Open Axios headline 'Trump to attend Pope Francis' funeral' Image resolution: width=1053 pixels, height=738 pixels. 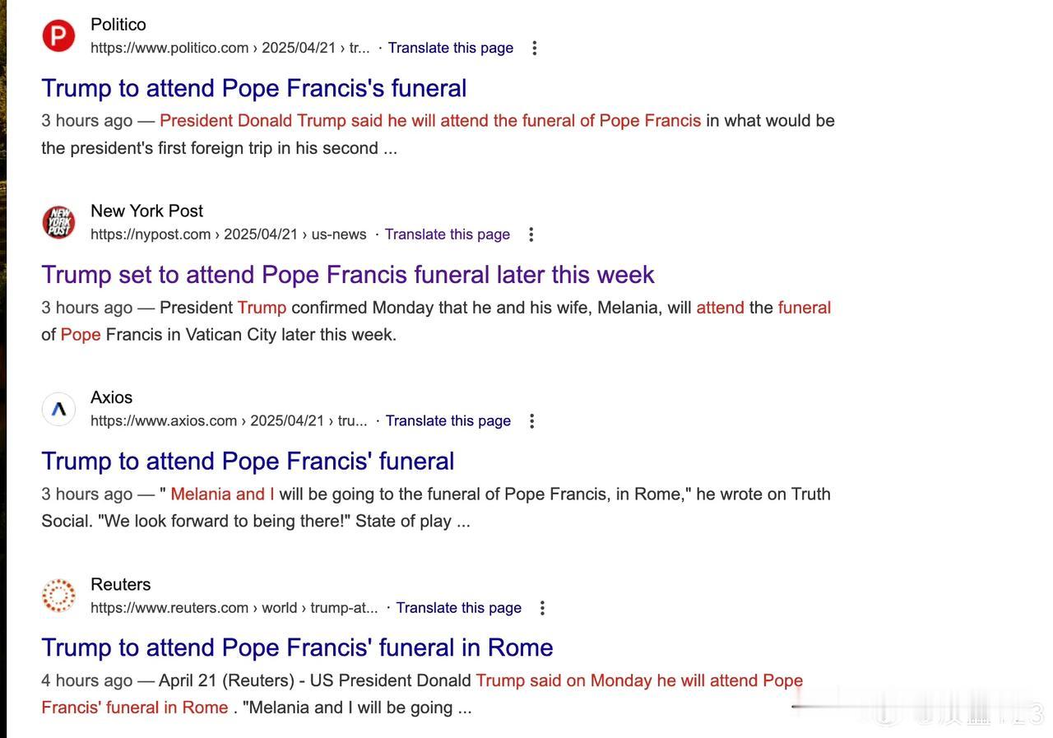pyautogui.click(x=248, y=461)
